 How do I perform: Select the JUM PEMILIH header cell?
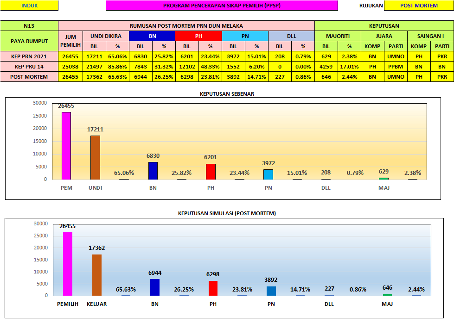[70, 41]
